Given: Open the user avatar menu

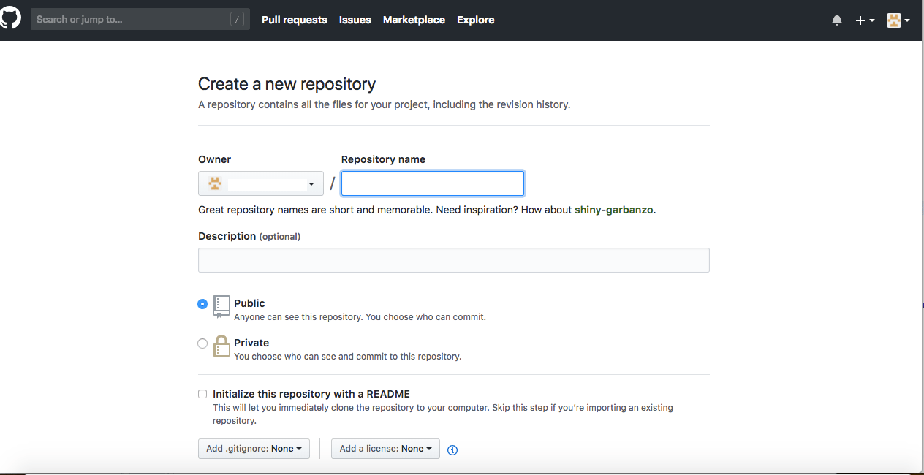Looking at the screenshot, I should [898, 20].
